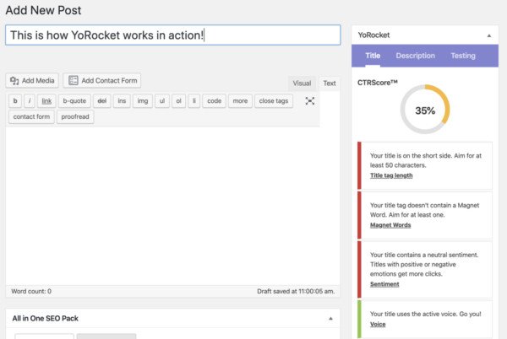Click the code toolbar button
The height and width of the screenshot is (339, 507).
tap(214, 101)
